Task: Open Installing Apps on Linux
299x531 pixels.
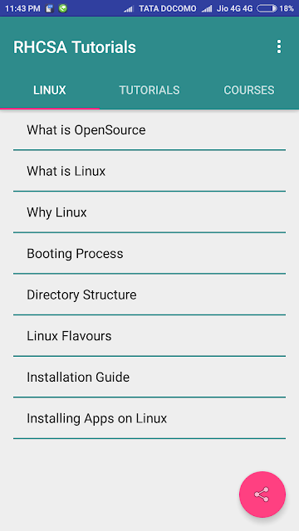Action: pos(149,418)
